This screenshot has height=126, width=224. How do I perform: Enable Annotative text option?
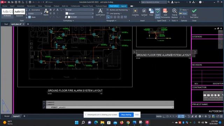tap(34, 10)
